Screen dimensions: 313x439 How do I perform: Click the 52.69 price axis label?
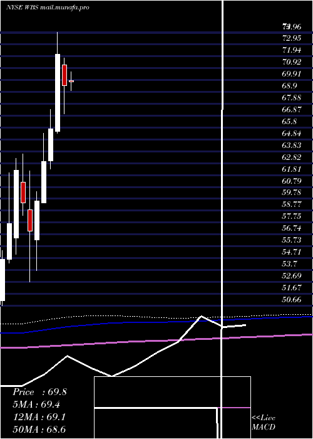[292, 276]
